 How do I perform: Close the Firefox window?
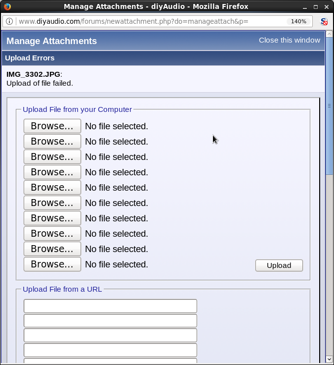point(327,7)
